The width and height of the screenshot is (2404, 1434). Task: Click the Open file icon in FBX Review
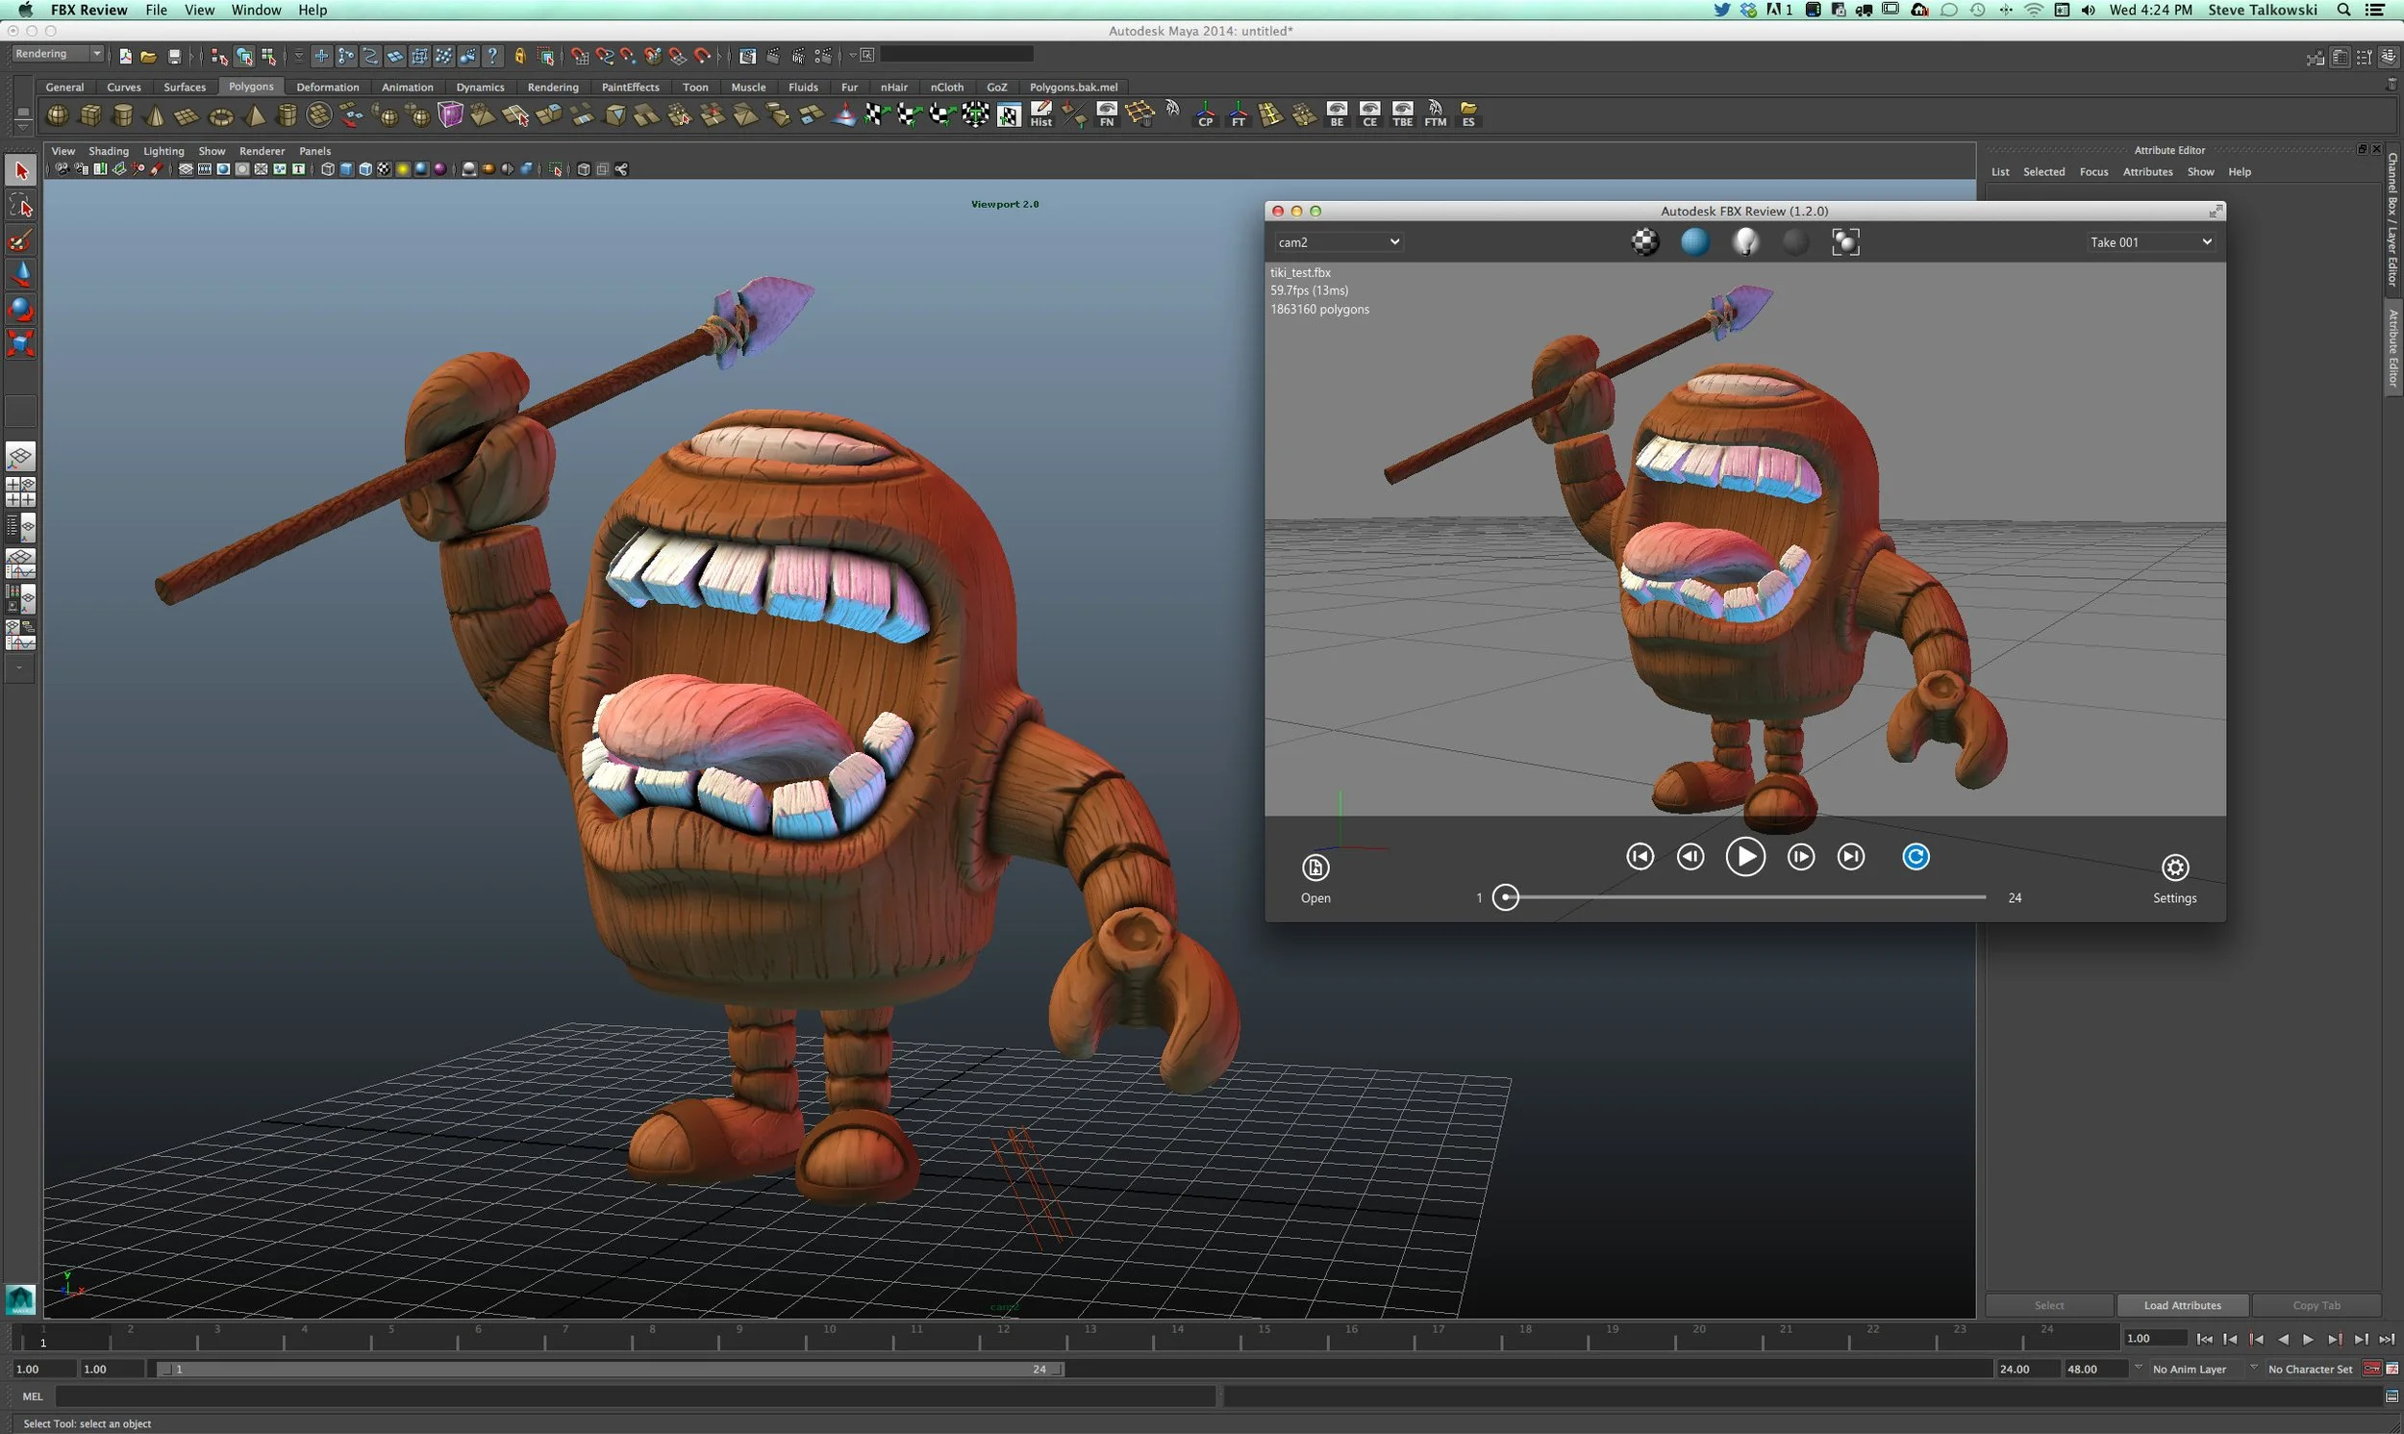pyautogui.click(x=1315, y=867)
